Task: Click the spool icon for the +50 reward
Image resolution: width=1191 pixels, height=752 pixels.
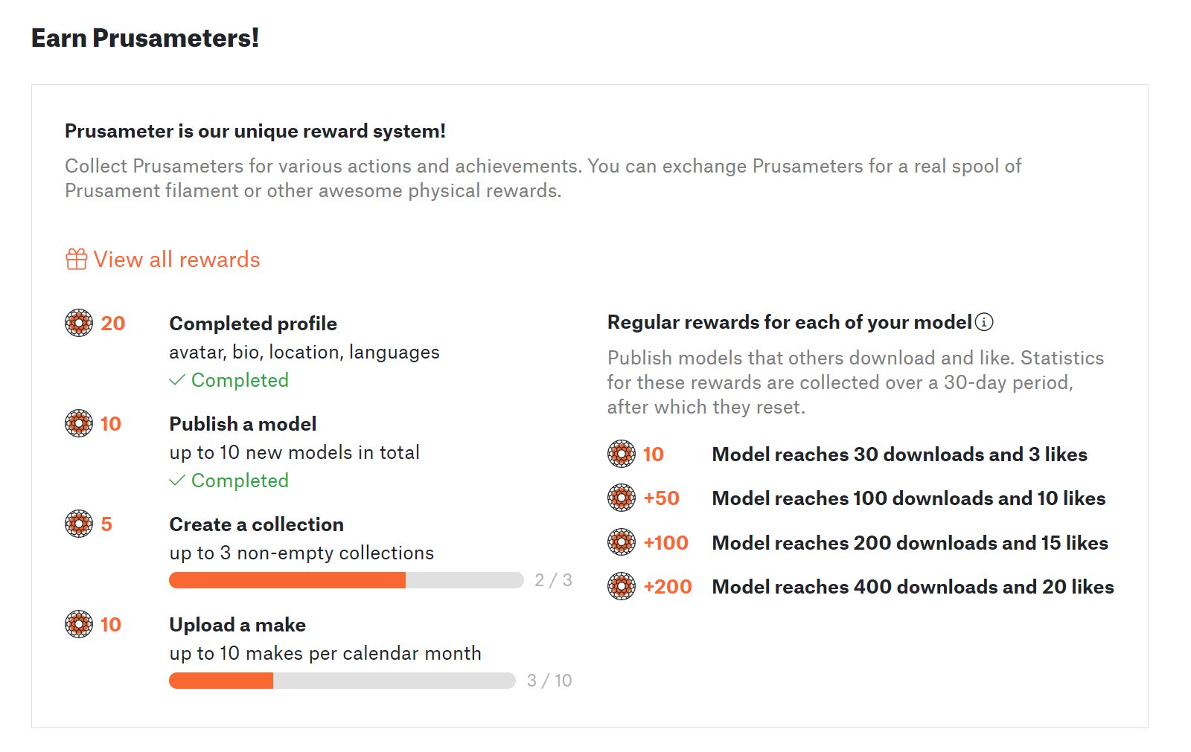Action: pos(622,498)
